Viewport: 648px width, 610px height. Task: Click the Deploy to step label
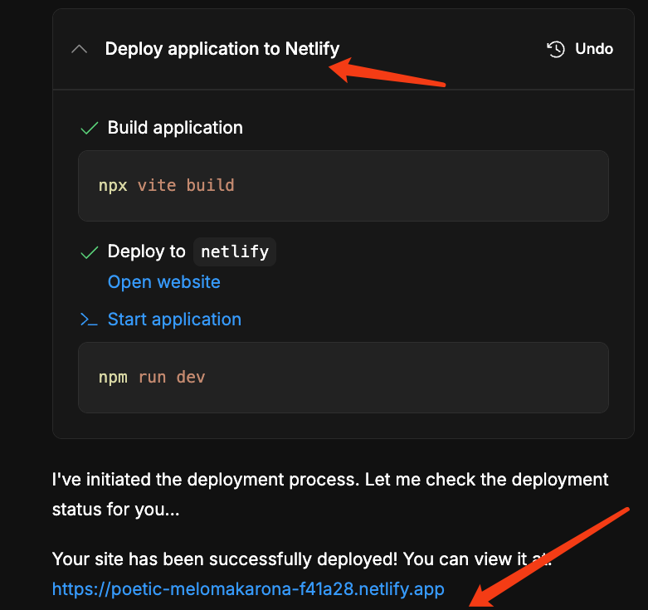click(x=147, y=251)
